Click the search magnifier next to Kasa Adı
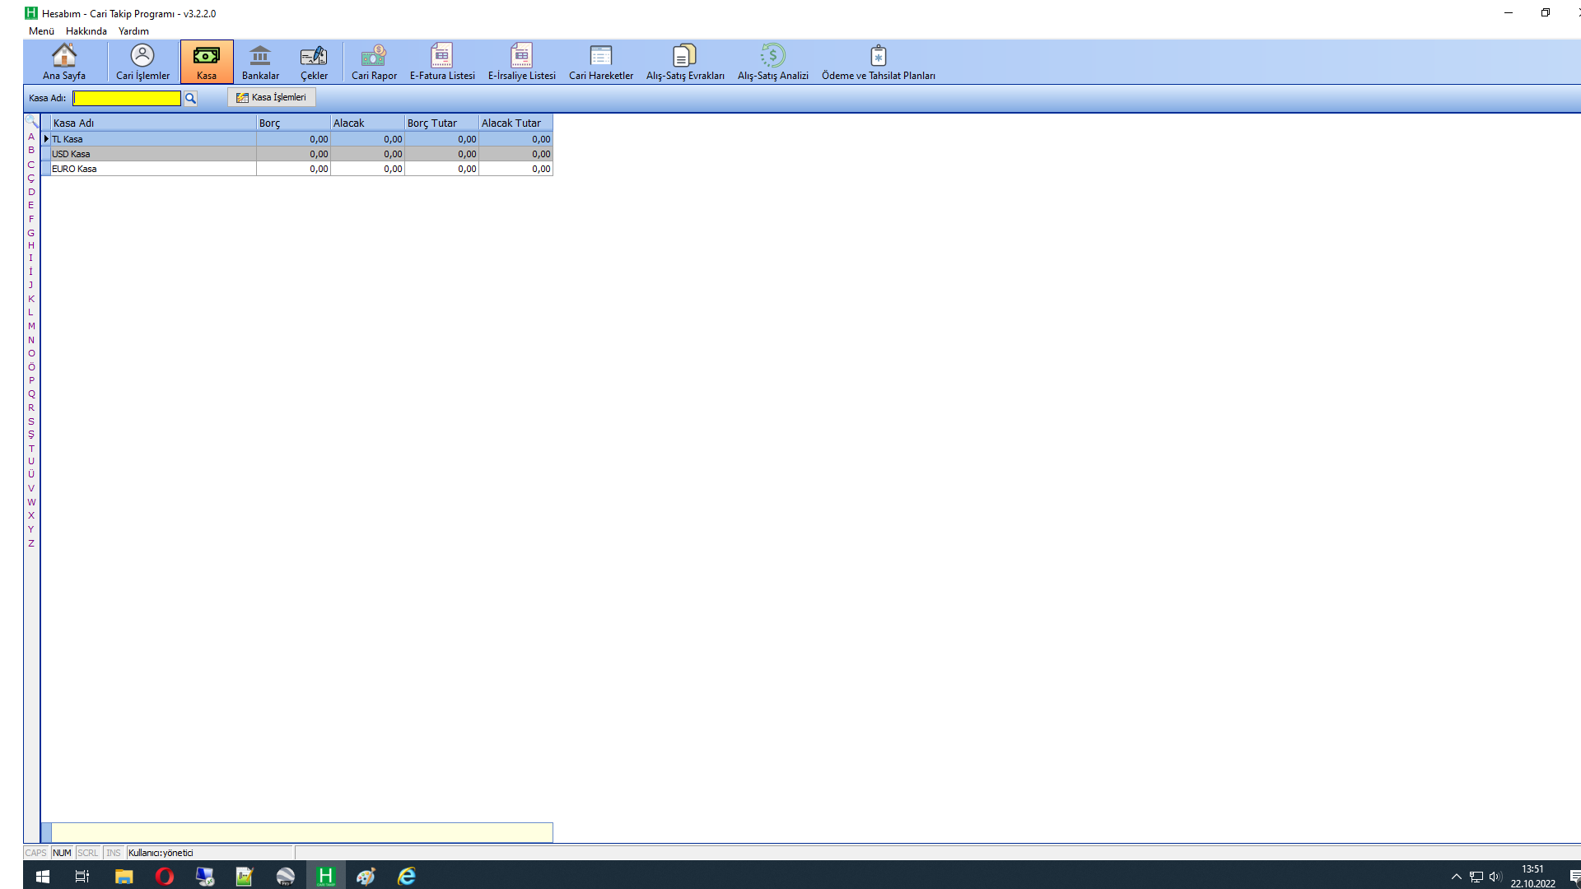The height and width of the screenshot is (889, 1581). coord(190,98)
